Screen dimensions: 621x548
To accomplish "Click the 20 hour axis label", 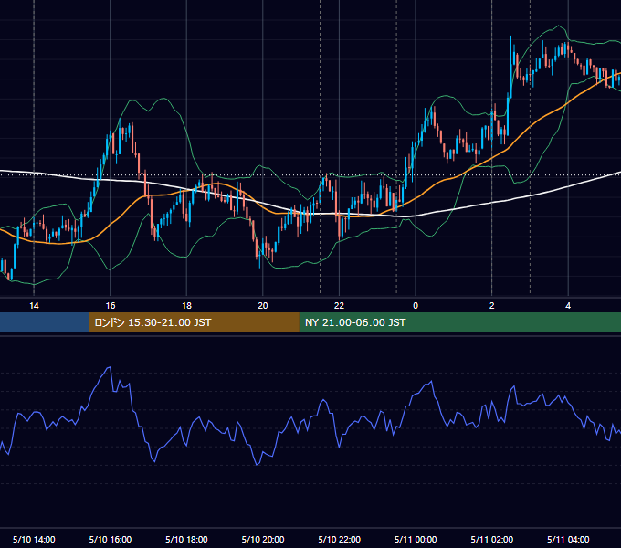I will [263, 306].
